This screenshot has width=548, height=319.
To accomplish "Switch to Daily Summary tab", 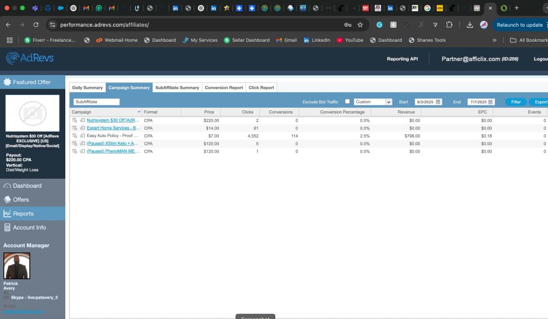I will pos(87,87).
